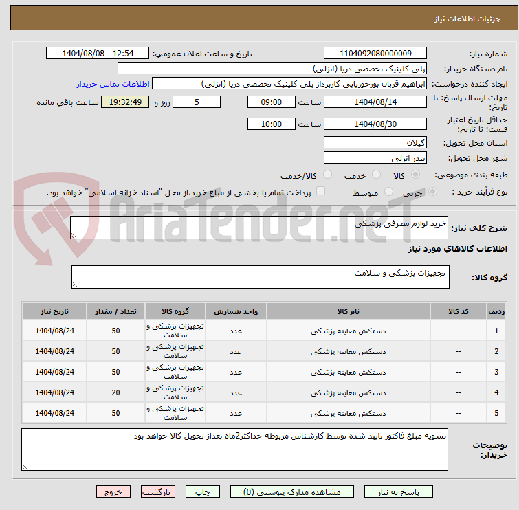The image size is (519, 510).
Task: Click the province field گیلان
Action: [375, 143]
